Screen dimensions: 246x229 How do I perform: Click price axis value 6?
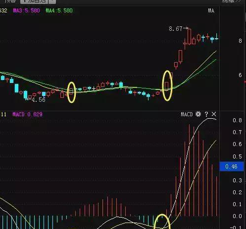pyautogui.click(x=240, y=75)
